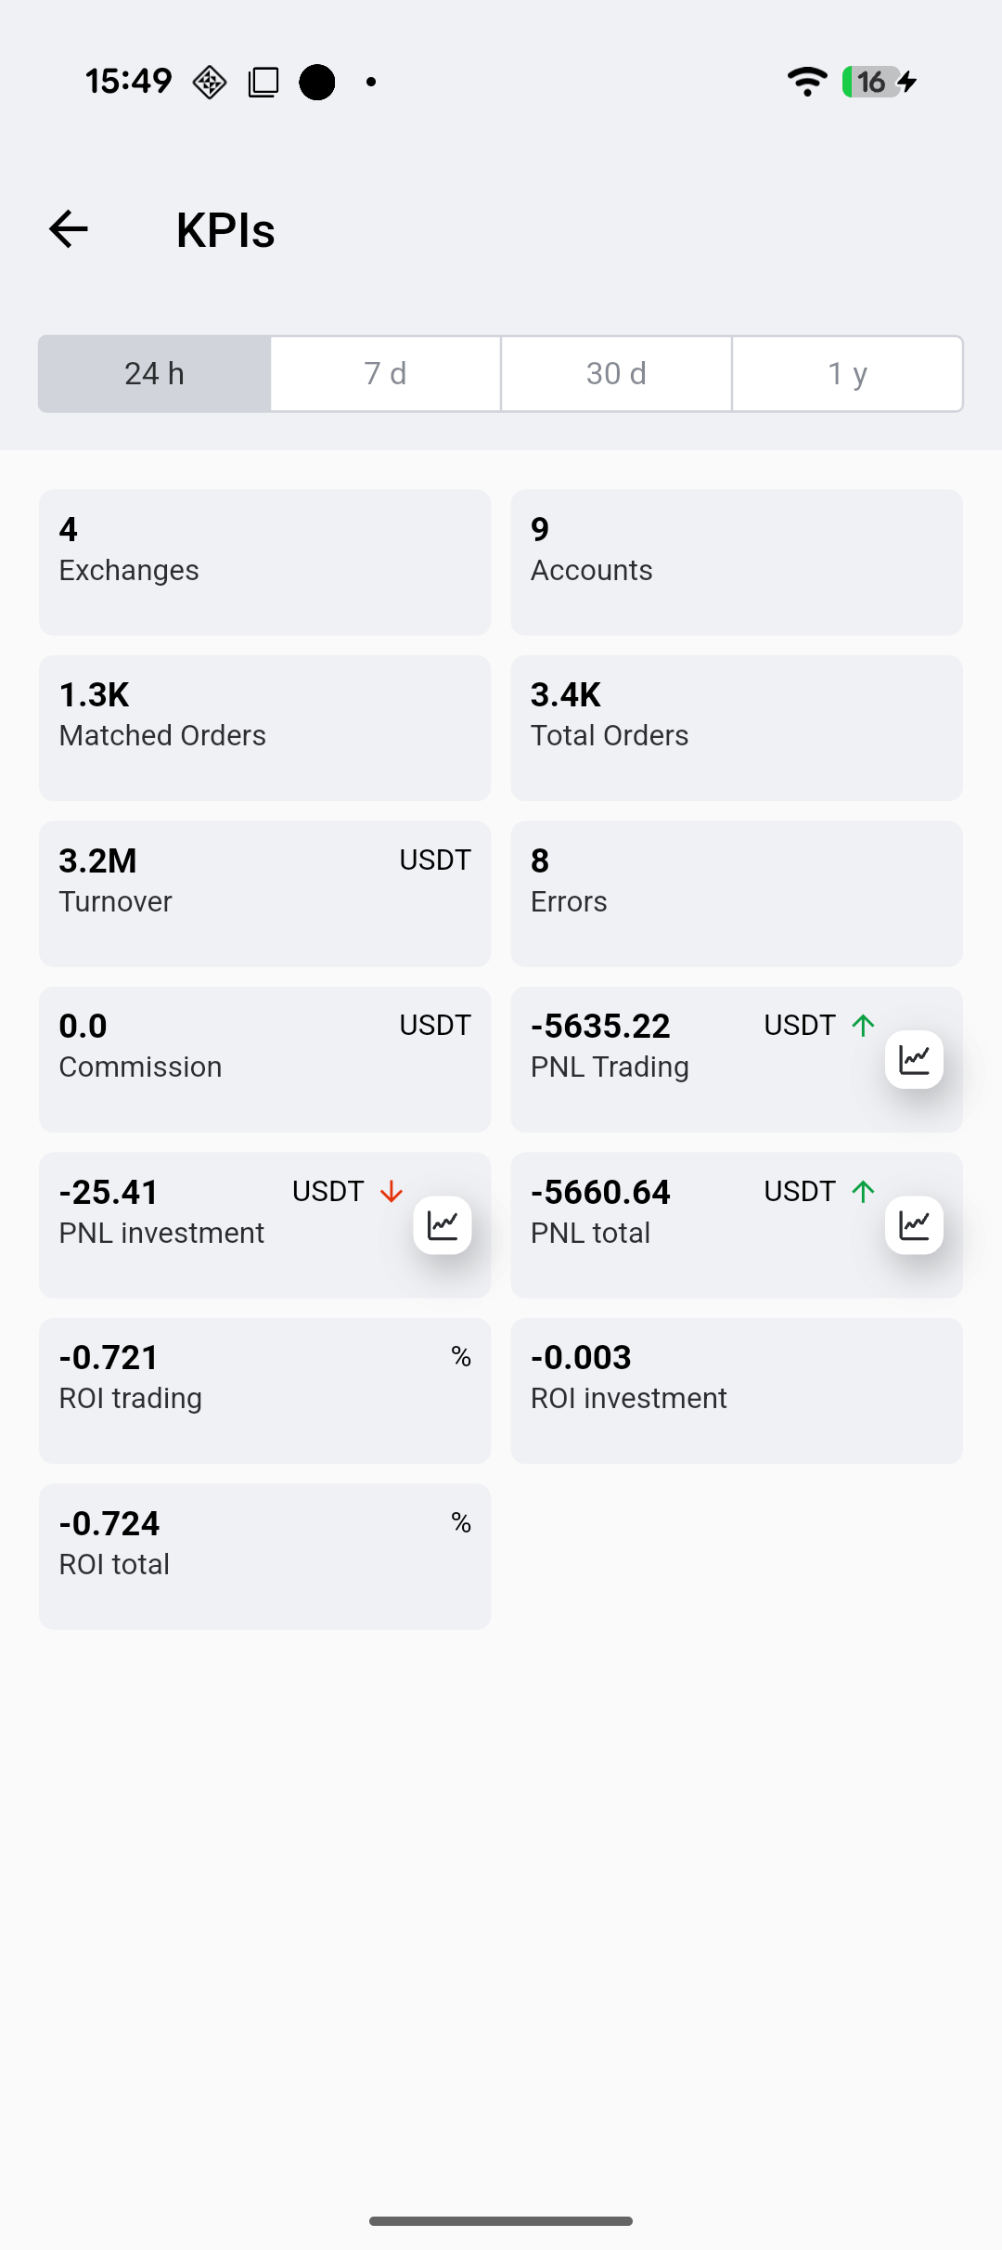Tap the Accounts card
The width and height of the screenshot is (1002, 2250).
click(x=737, y=562)
